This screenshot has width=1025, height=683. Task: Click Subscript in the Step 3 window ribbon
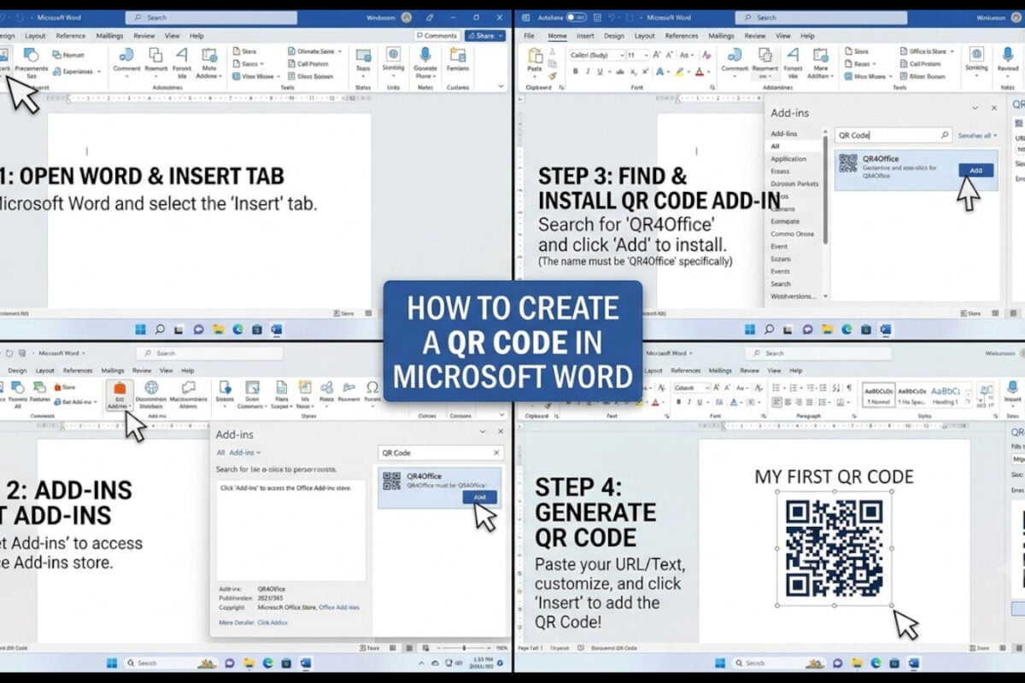click(x=633, y=72)
